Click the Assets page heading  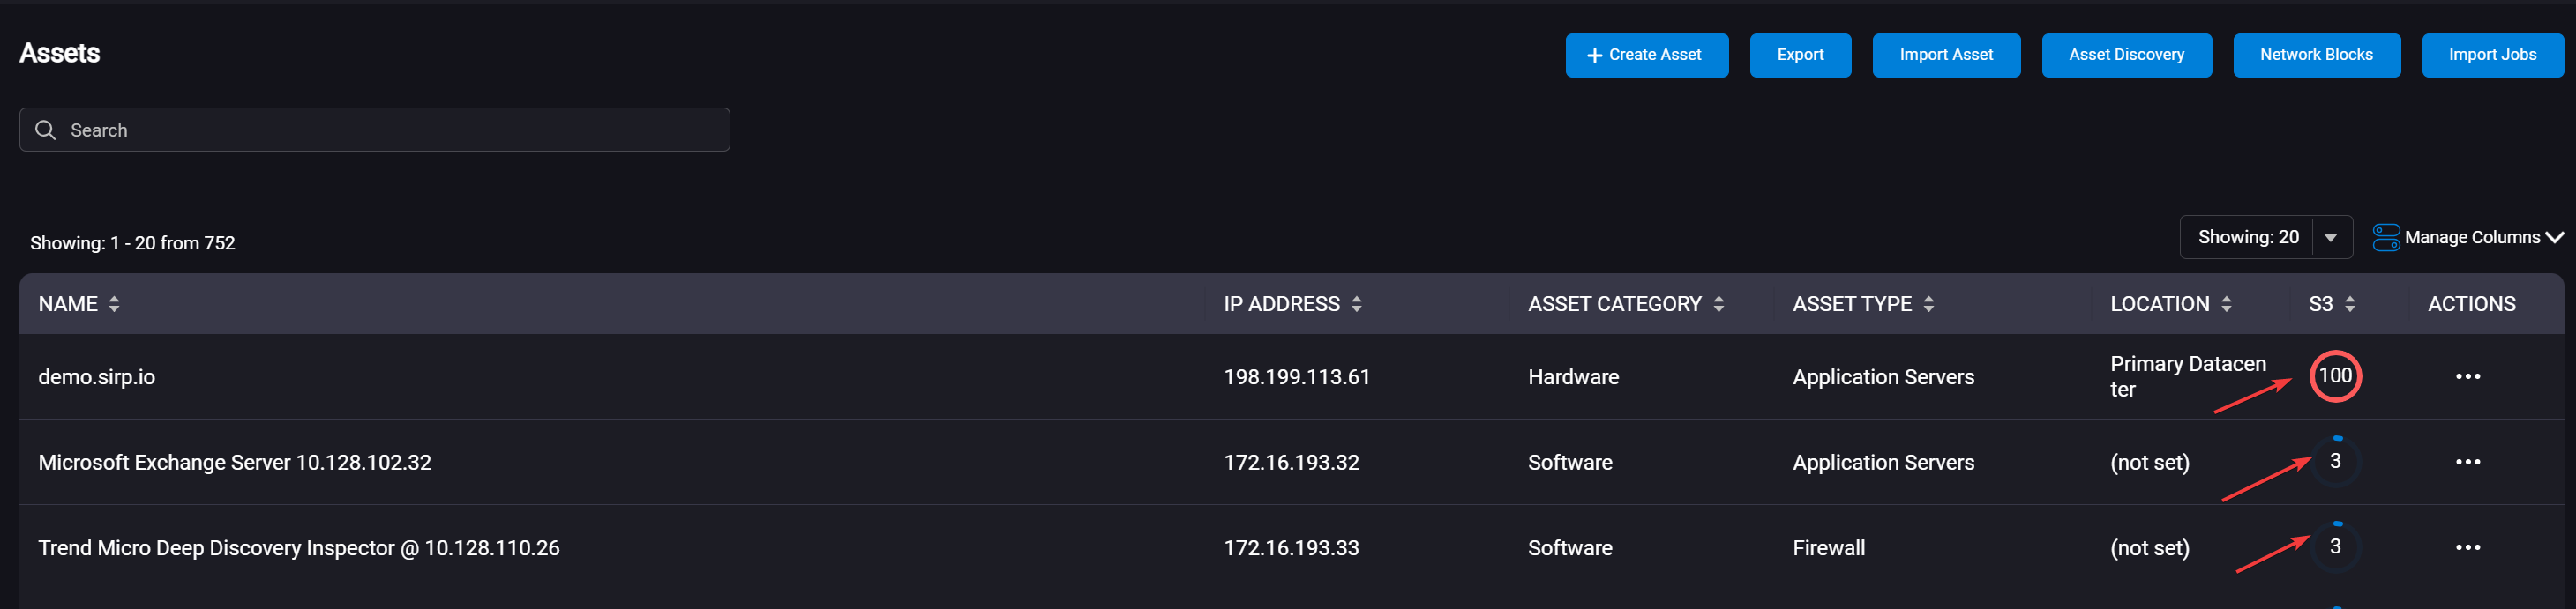click(60, 53)
